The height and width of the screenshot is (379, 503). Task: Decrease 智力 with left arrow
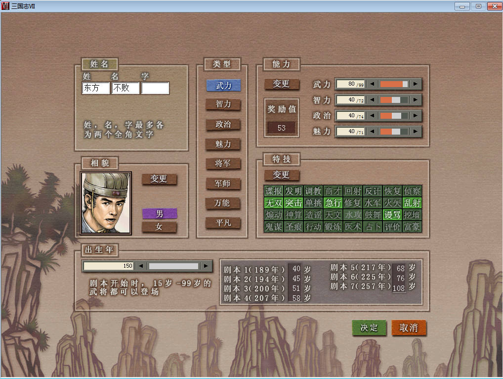pos(373,100)
